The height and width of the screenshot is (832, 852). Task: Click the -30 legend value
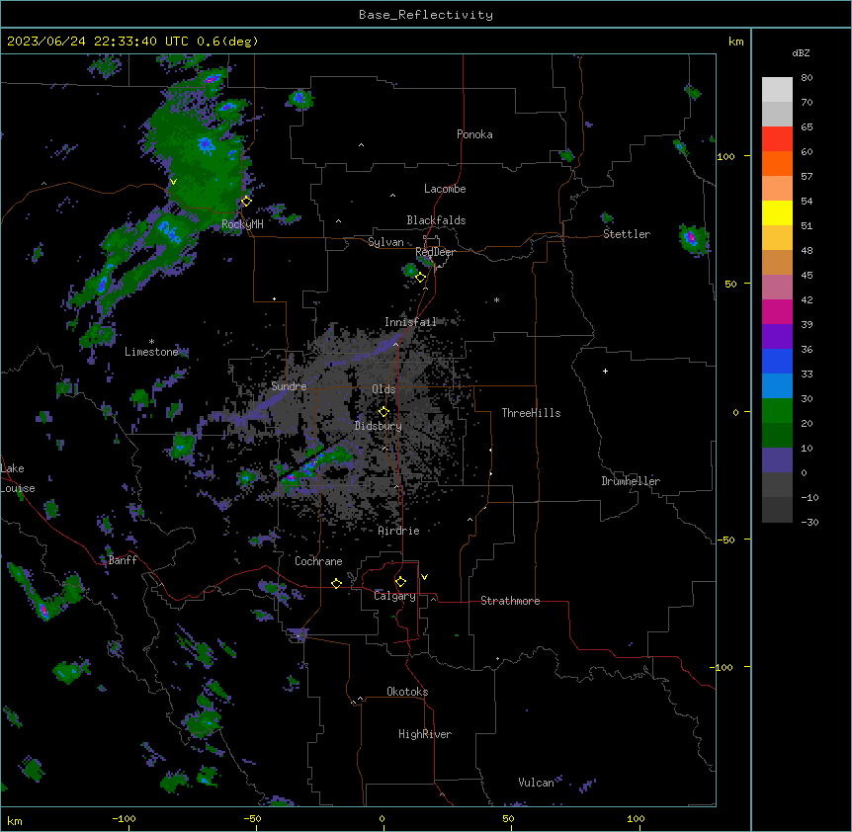(x=809, y=522)
